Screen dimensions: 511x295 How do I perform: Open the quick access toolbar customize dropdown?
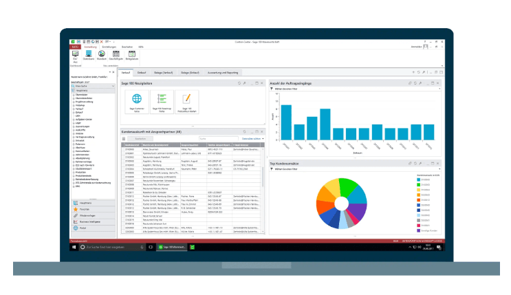[113, 42]
